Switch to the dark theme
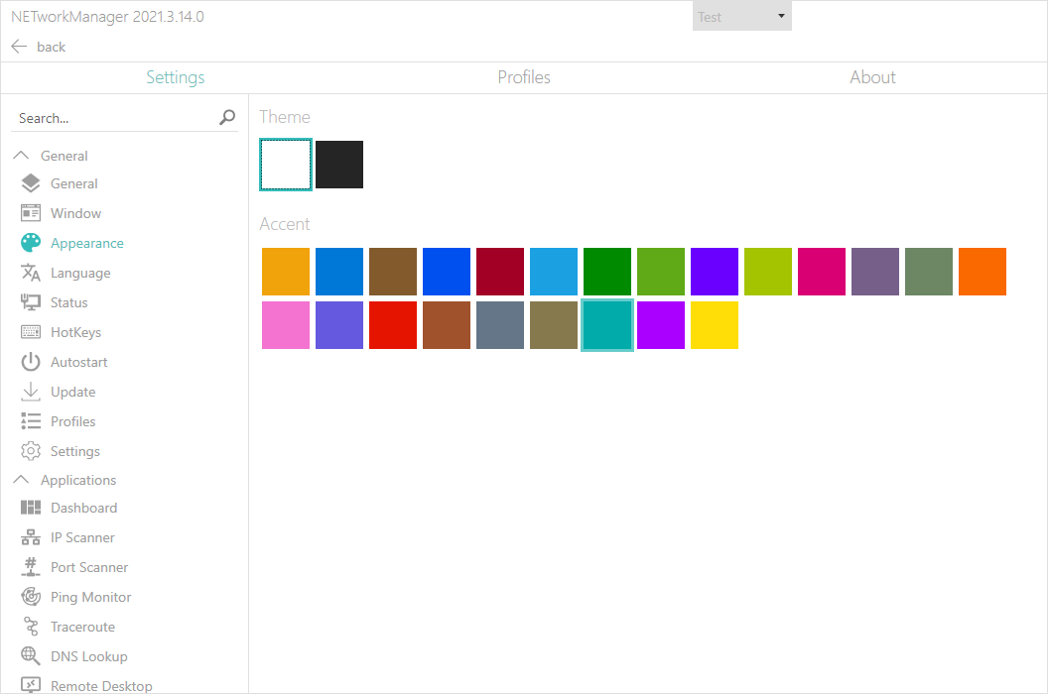 coord(338,164)
